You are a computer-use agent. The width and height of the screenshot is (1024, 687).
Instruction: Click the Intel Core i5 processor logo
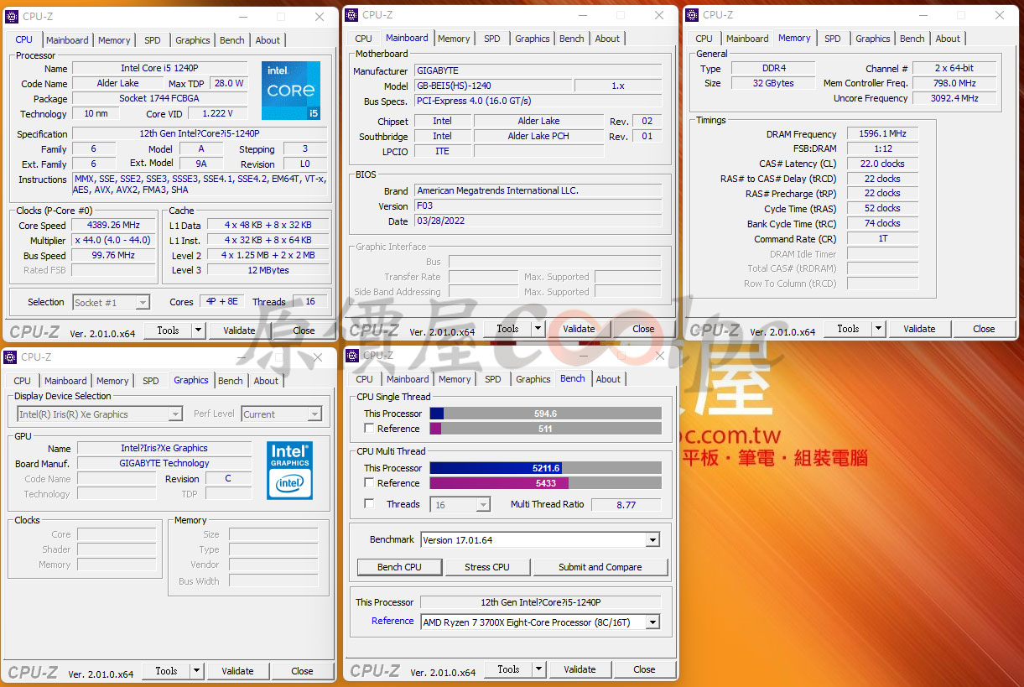pyautogui.click(x=291, y=90)
